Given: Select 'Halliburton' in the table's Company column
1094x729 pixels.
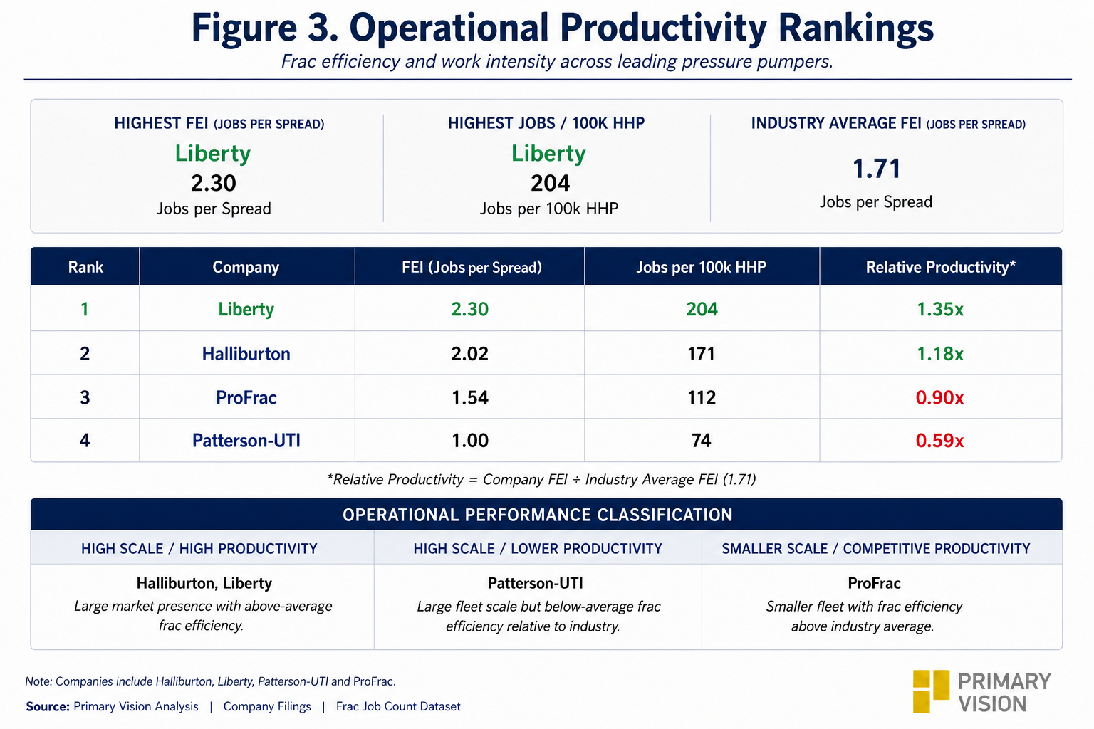Looking at the screenshot, I should click(246, 354).
